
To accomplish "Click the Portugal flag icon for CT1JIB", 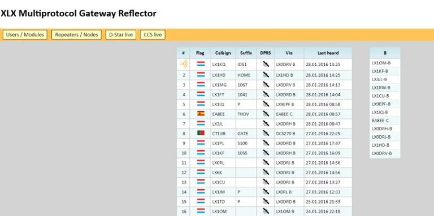I will (201, 133).
